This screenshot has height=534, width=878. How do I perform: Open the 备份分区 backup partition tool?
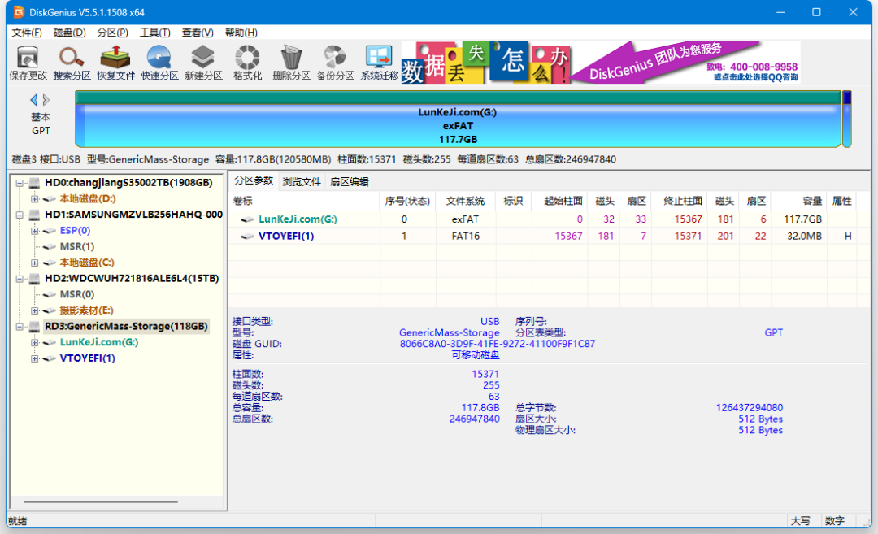(x=335, y=63)
